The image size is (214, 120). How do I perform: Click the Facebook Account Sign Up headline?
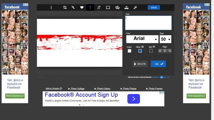(81, 95)
